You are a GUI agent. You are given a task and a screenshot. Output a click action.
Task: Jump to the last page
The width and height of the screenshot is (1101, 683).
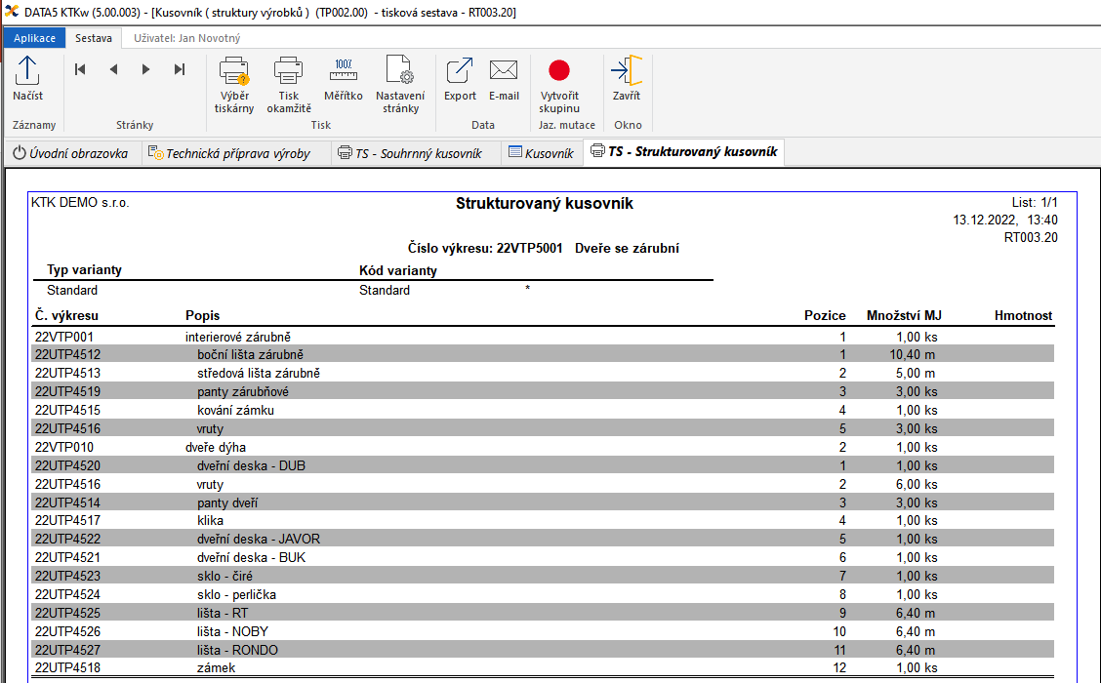click(x=180, y=69)
